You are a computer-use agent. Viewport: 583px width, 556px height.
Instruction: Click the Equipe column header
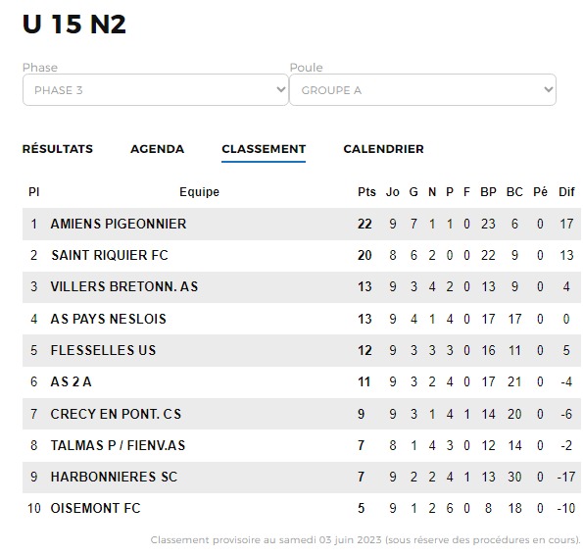(x=199, y=192)
